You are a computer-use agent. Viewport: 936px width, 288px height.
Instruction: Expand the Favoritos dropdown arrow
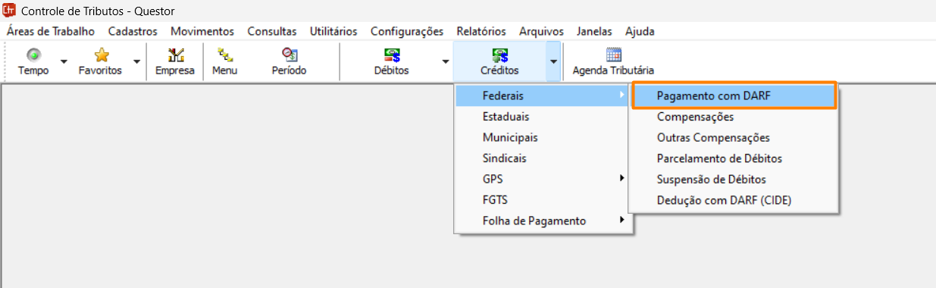[136, 61]
